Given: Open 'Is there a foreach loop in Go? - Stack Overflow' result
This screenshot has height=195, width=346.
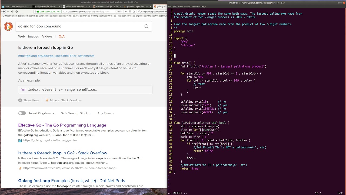Looking at the screenshot, I should 63,153.
